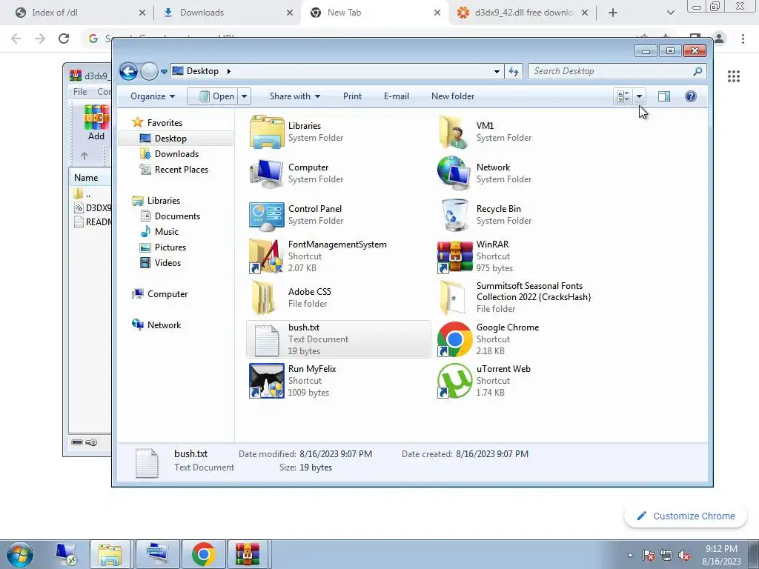Image resolution: width=759 pixels, height=569 pixels.
Task: Open recent pages dropdown beside Forward button
Action: [164, 72]
